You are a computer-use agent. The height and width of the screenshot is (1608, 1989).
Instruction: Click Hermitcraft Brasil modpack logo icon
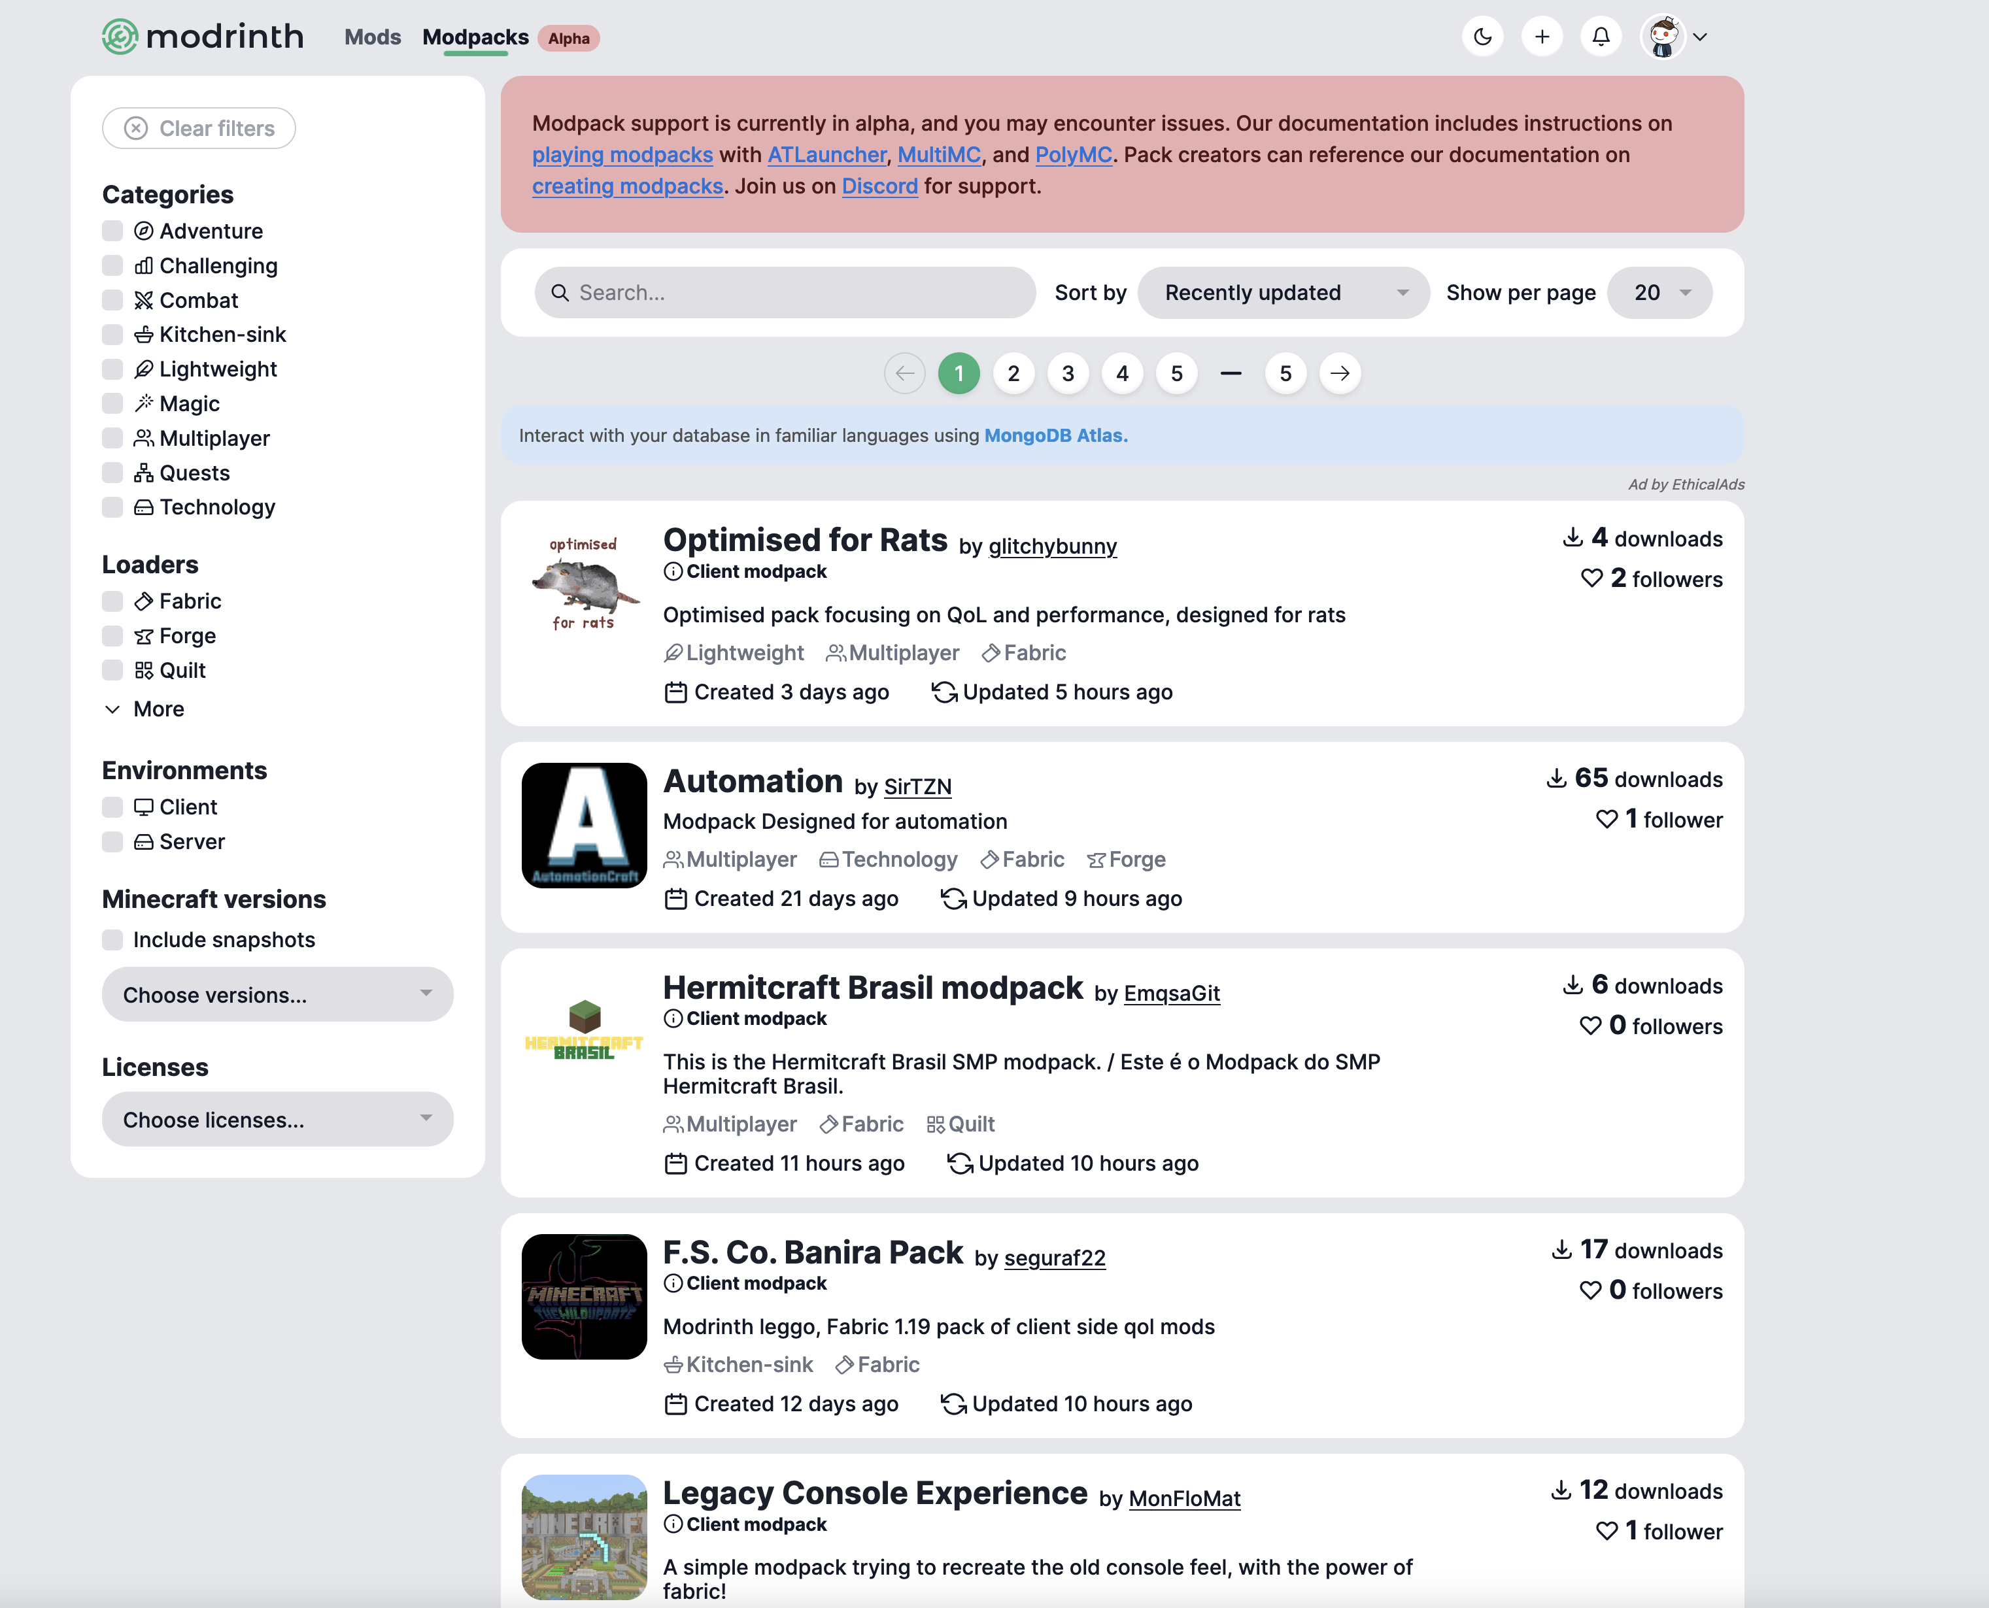click(585, 1031)
